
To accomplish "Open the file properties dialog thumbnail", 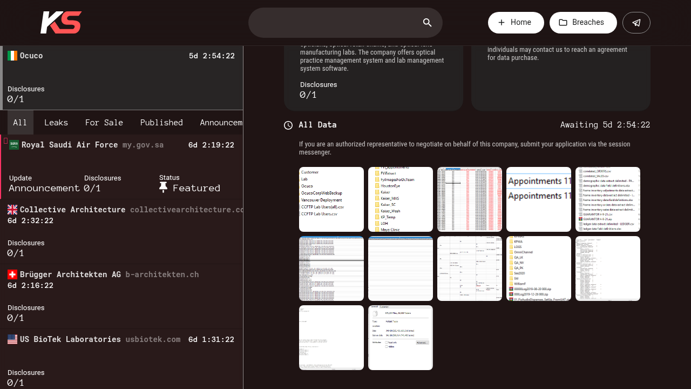I will point(401,338).
